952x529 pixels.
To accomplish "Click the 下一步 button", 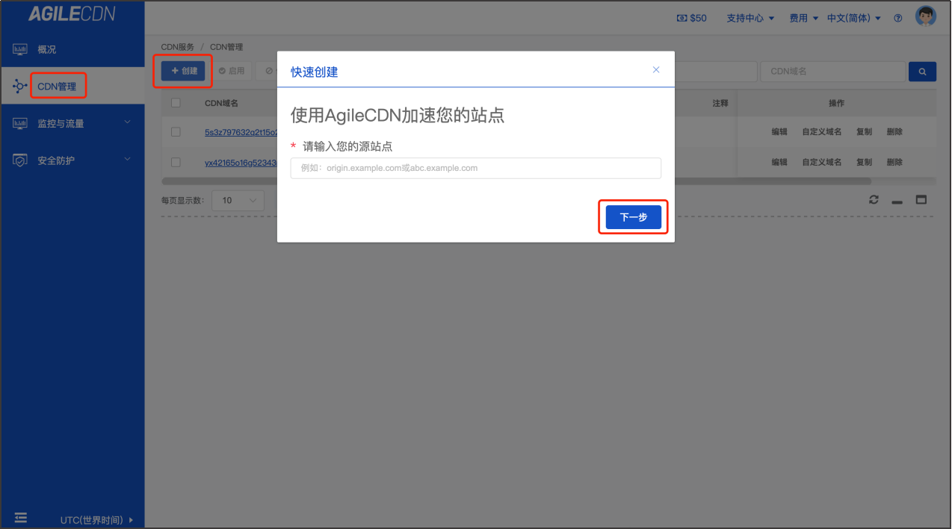I will [x=633, y=217].
